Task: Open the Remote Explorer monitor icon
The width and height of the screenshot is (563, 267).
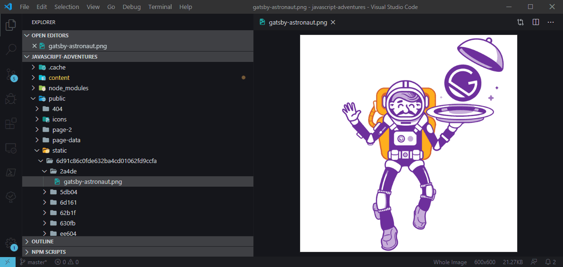Action: 11,148
